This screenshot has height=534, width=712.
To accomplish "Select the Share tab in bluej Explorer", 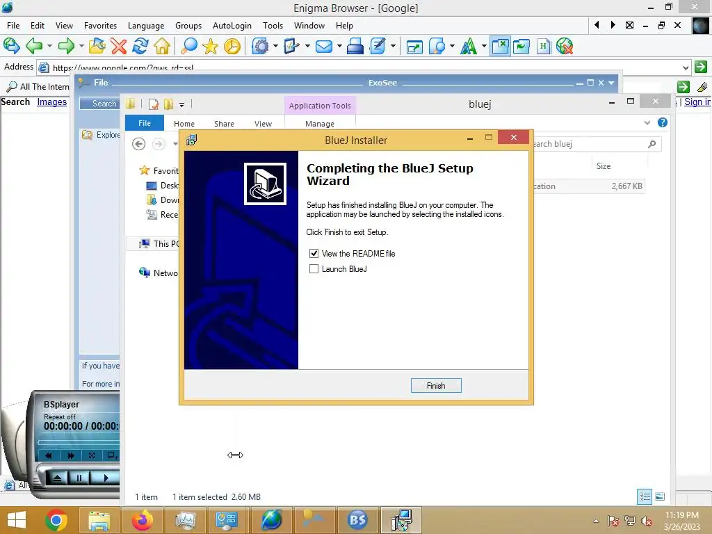I will click(x=224, y=124).
